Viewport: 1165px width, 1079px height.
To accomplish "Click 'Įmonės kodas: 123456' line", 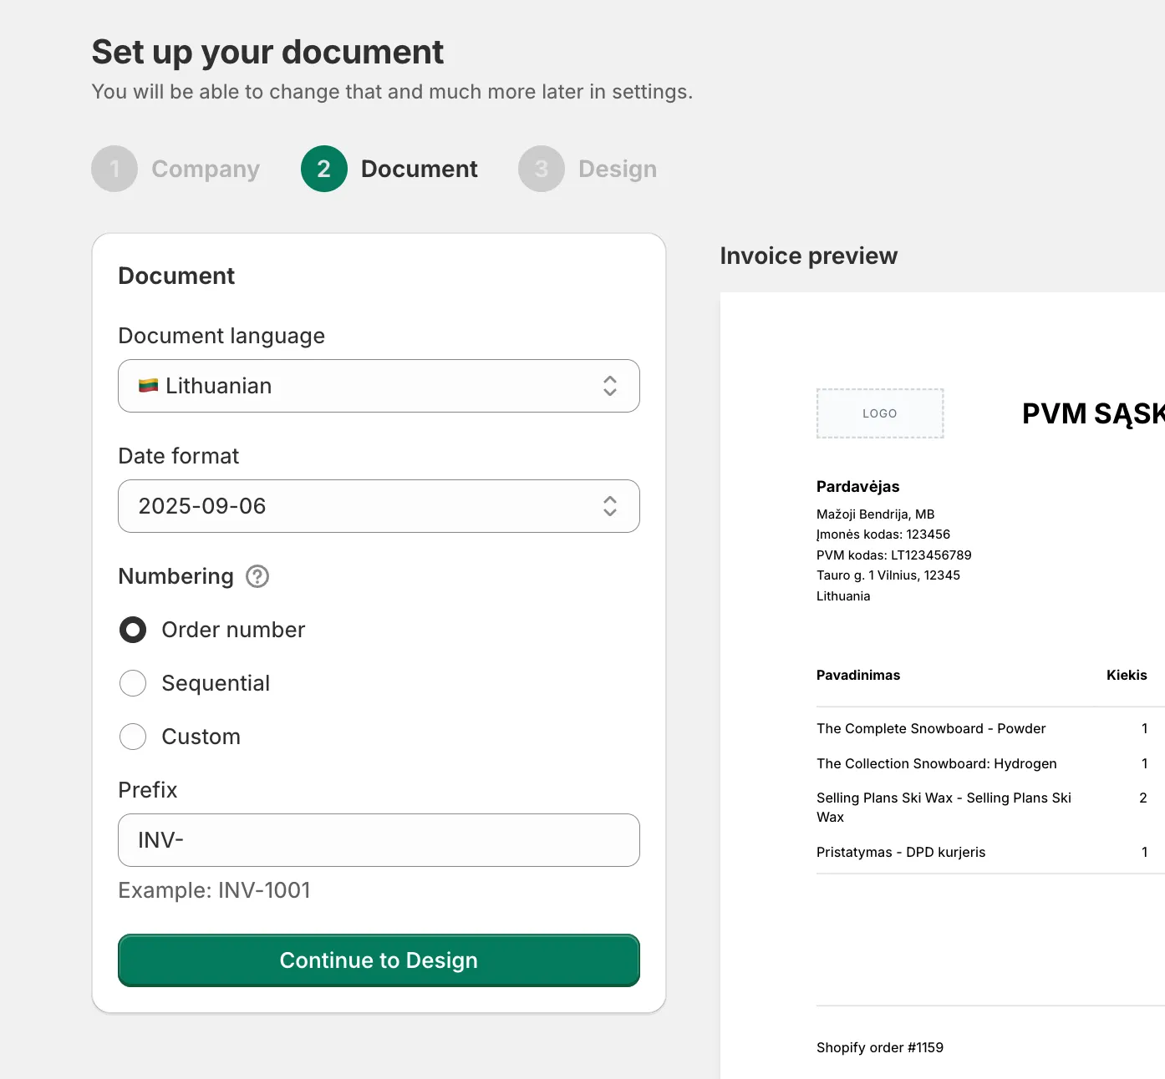I will (883, 534).
